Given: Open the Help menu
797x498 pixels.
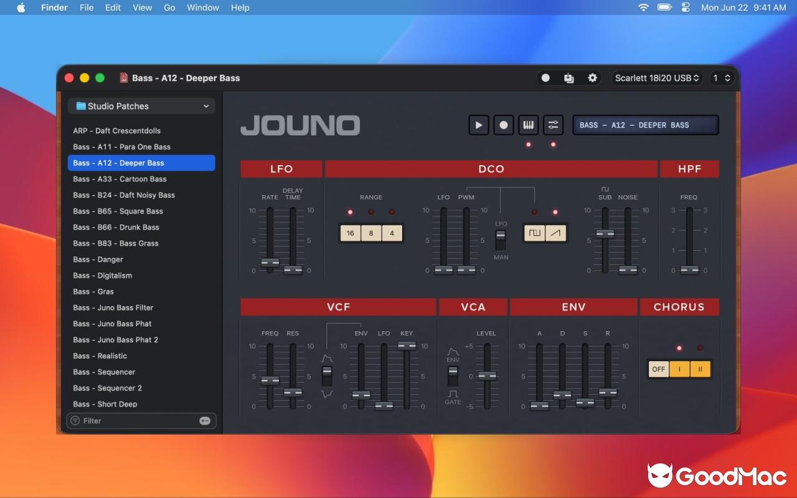Looking at the screenshot, I should coord(240,7).
